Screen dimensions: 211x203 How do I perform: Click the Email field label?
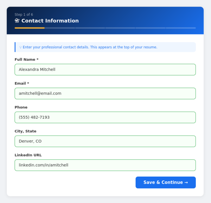click(22, 84)
